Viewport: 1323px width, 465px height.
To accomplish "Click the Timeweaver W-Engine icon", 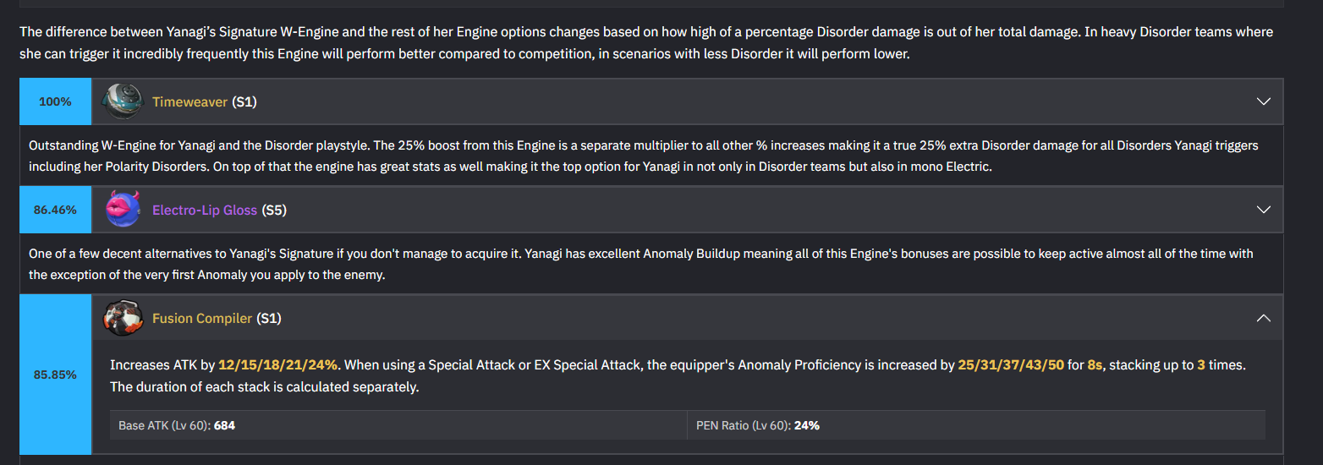I will pos(123,101).
